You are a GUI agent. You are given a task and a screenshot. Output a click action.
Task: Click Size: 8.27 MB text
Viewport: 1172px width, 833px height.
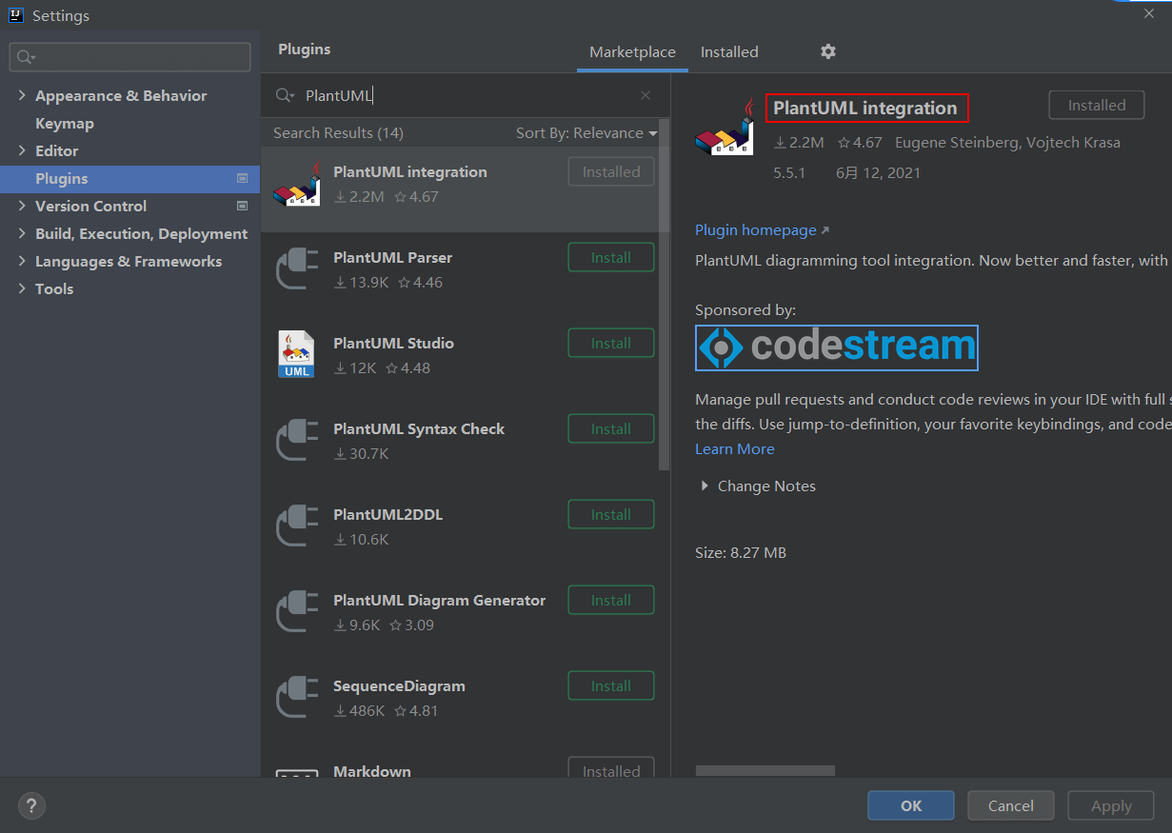pyautogui.click(x=741, y=552)
